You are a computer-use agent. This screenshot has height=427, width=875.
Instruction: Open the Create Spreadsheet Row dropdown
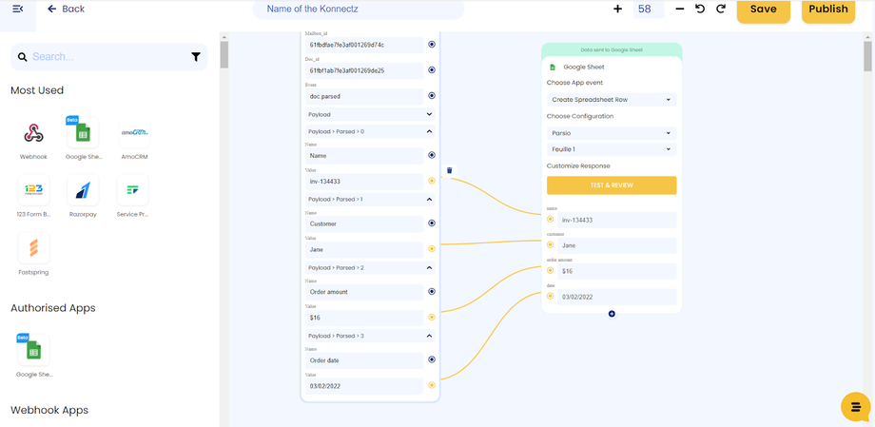pyautogui.click(x=611, y=100)
